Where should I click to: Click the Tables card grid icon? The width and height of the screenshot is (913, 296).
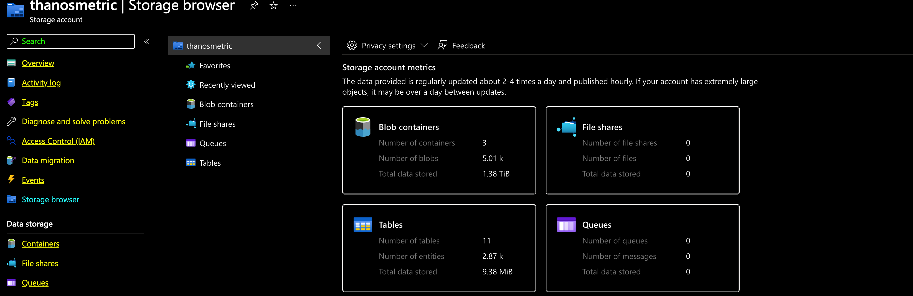pyautogui.click(x=362, y=225)
